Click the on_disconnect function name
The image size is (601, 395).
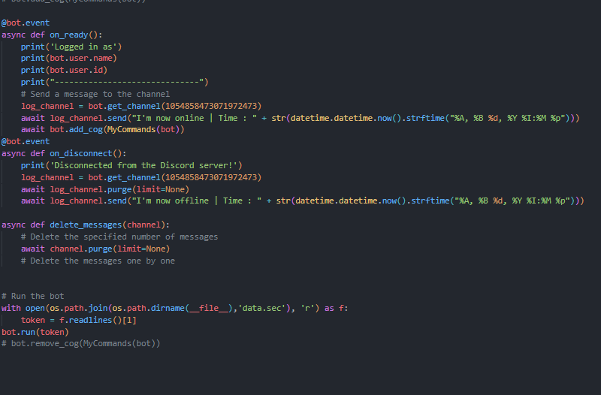pyautogui.click(x=81, y=154)
